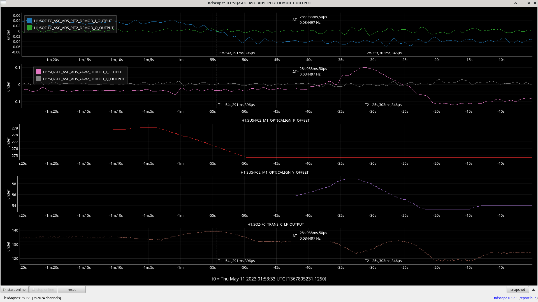Open the ndscope 0.17.1 link
Viewport: 538px width, 302px height.
coord(505,298)
